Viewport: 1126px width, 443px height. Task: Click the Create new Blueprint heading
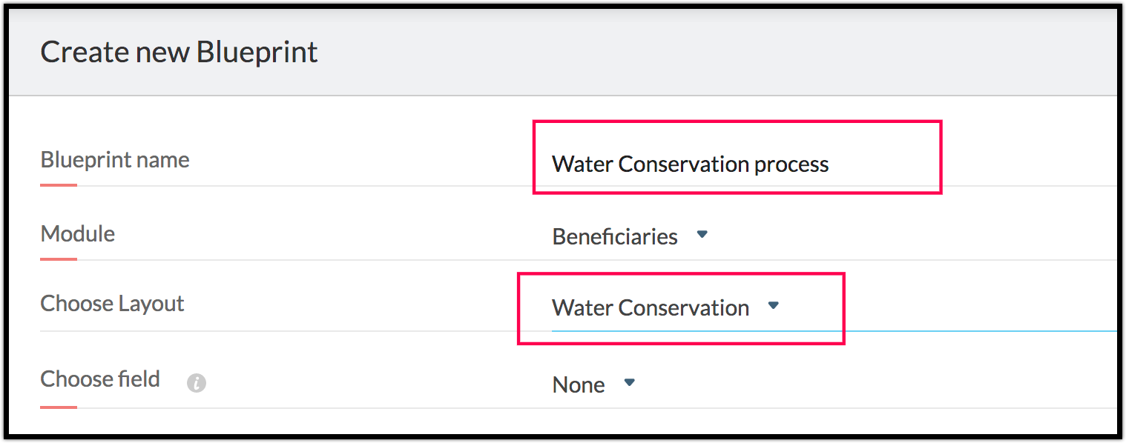click(x=179, y=52)
